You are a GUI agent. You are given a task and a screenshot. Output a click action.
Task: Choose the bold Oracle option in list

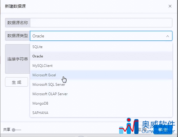pyautogui.click(x=101, y=56)
